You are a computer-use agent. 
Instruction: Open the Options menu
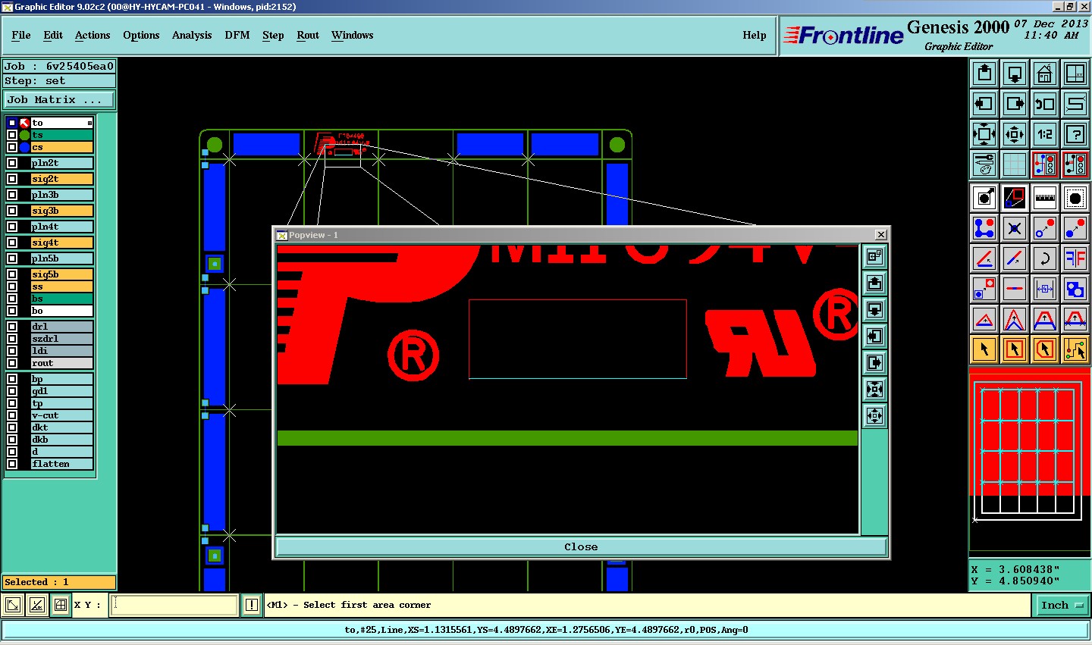(x=141, y=35)
